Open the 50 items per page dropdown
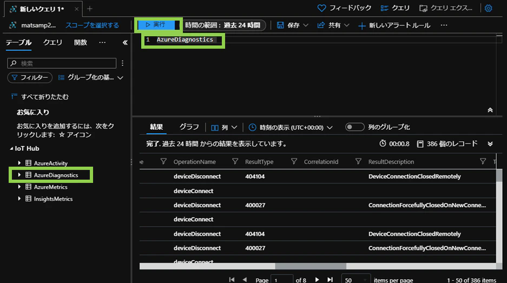The image size is (507, 283). [x=355, y=279]
